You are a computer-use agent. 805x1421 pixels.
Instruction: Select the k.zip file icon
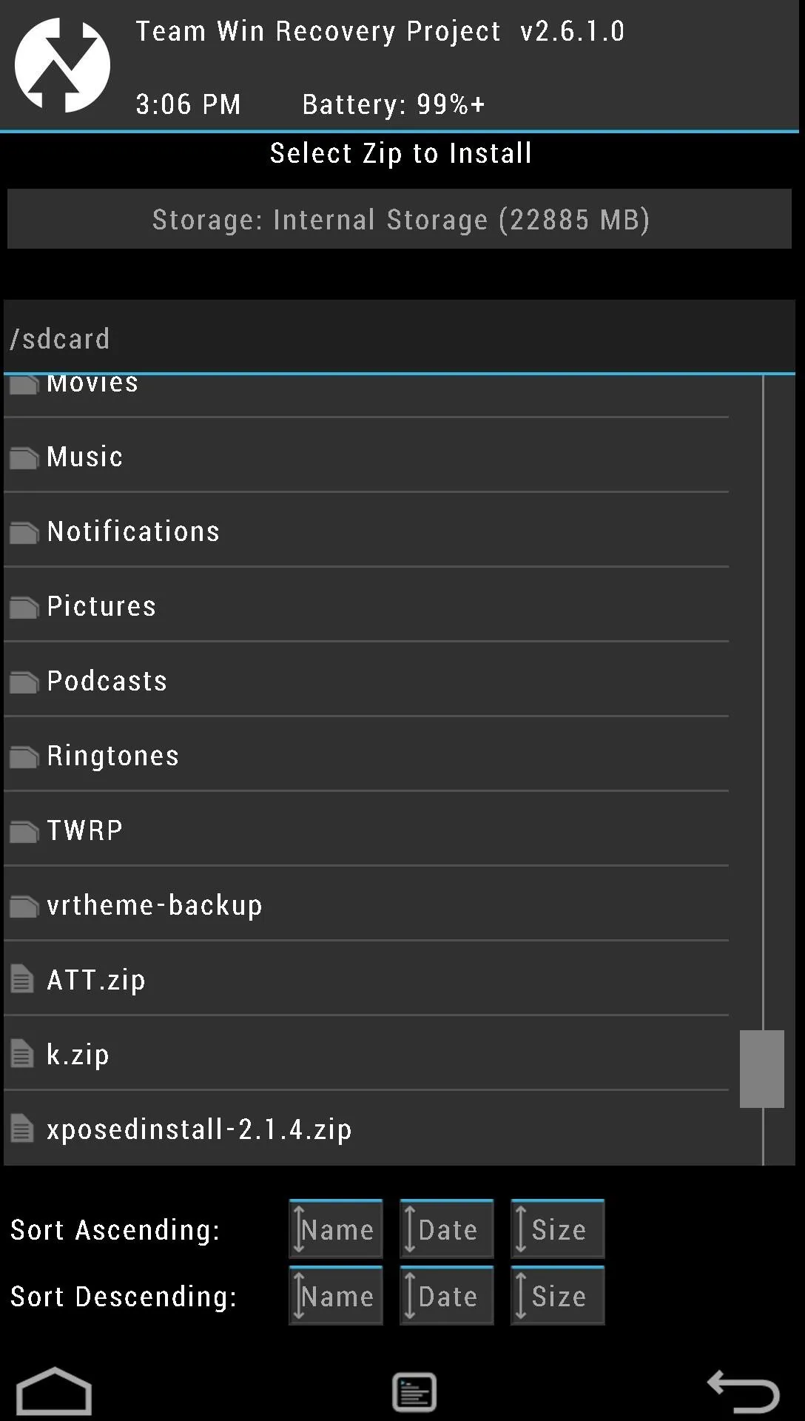22,1054
